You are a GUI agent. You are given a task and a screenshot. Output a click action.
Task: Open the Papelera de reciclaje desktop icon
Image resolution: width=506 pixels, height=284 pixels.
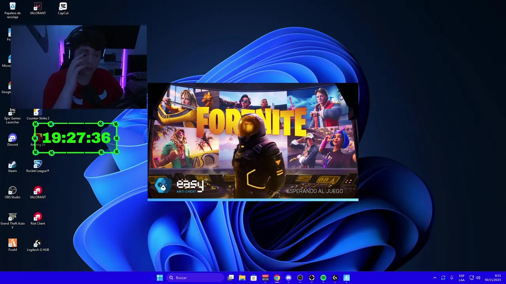[13, 10]
